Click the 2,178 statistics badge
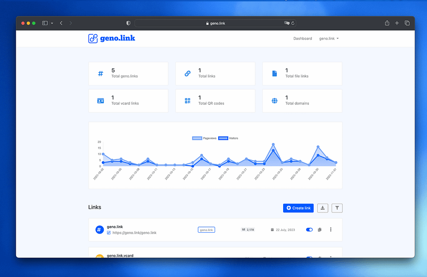Viewport: 427px width, 277px height. click(x=248, y=229)
